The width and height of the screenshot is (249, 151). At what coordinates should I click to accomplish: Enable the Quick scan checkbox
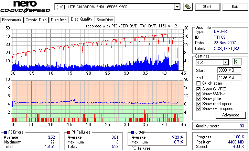[x=198, y=83]
